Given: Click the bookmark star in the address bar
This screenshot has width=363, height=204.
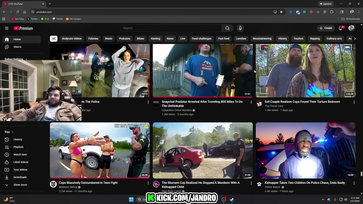Looking at the screenshot, I should coord(281,12).
